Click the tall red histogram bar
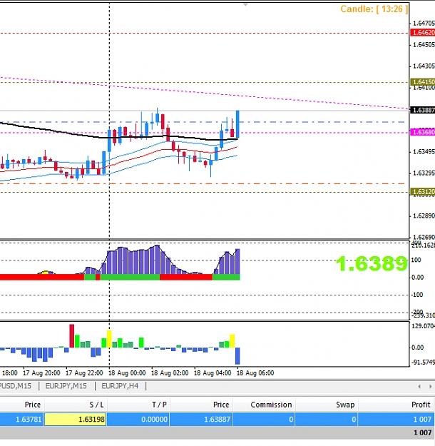The width and height of the screenshot is (435, 446). coord(71,336)
